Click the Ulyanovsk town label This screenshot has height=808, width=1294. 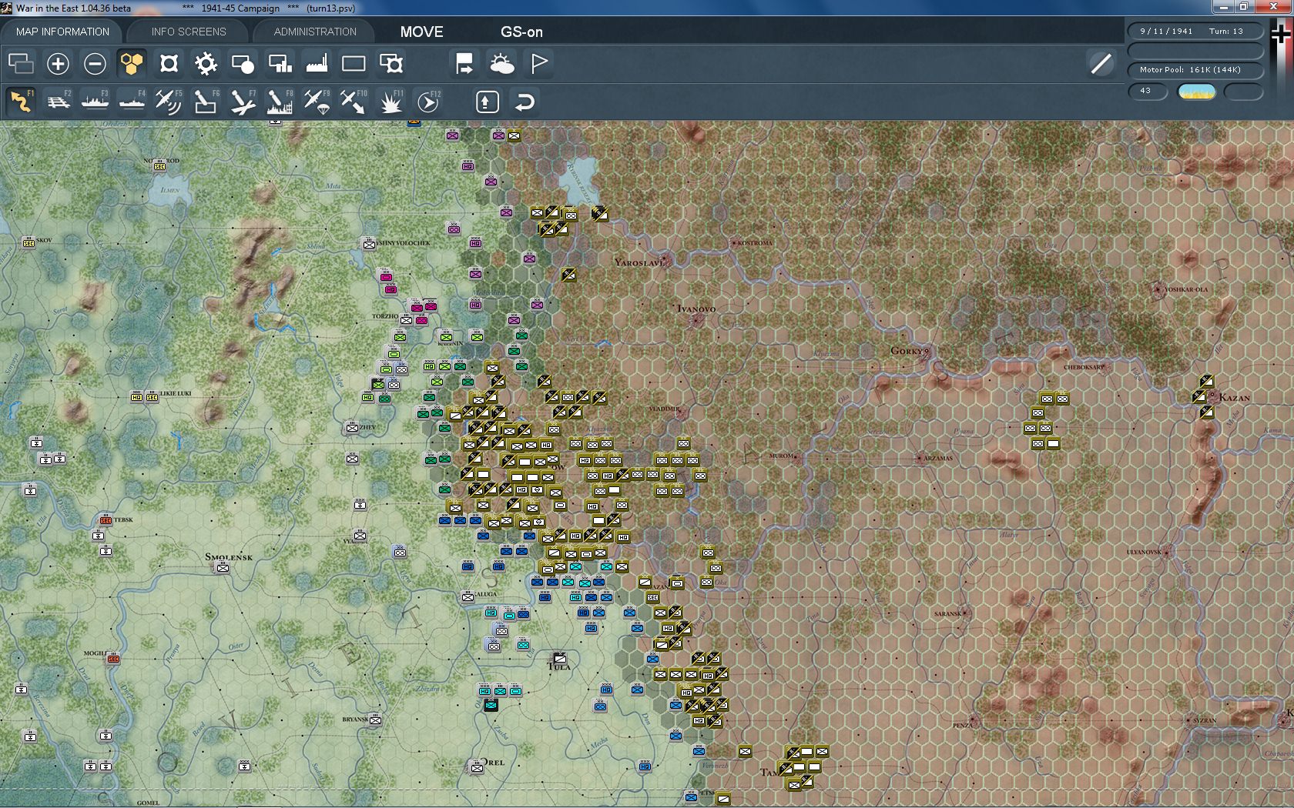pyautogui.click(x=1144, y=552)
